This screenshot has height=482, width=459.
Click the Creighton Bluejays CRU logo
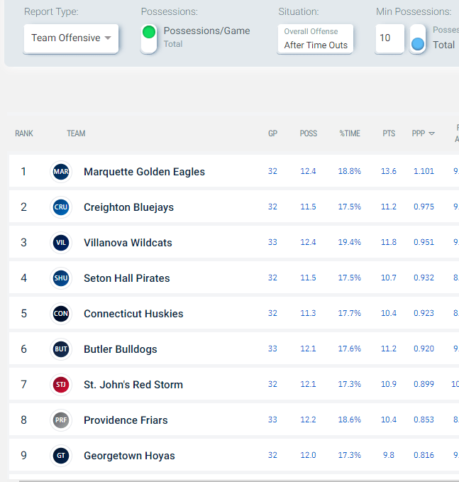click(x=61, y=207)
